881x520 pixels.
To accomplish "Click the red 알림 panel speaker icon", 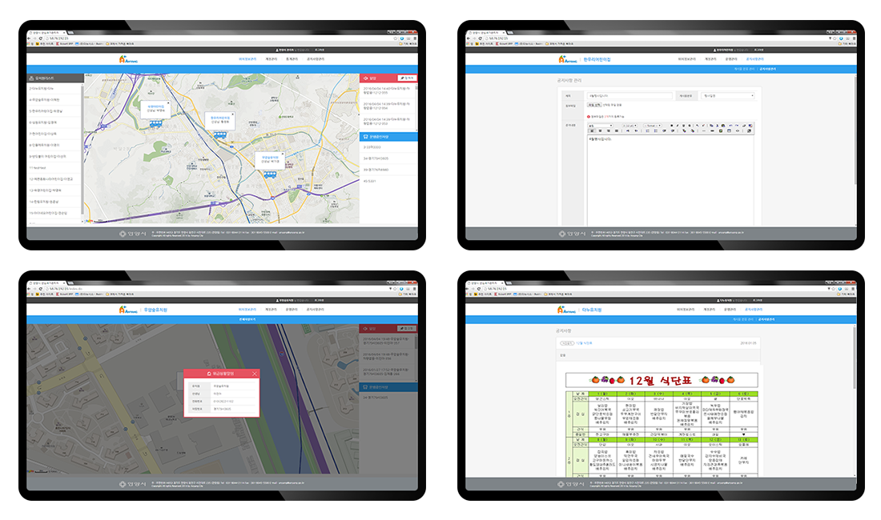I will click(365, 78).
